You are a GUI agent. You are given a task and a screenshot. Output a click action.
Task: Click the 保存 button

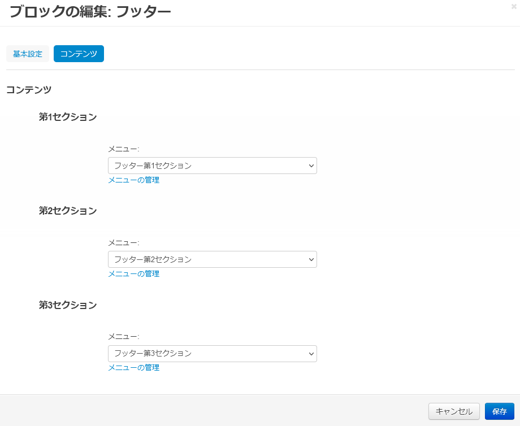[499, 411]
